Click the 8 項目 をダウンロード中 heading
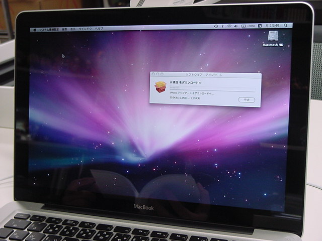 point(186,82)
